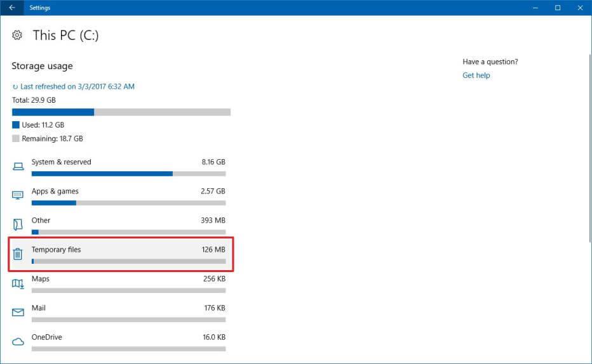Image resolution: width=592 pixels, height=364 pixels.
Task: Click the cloud icon for OneDrive
Action: (18, 341)
